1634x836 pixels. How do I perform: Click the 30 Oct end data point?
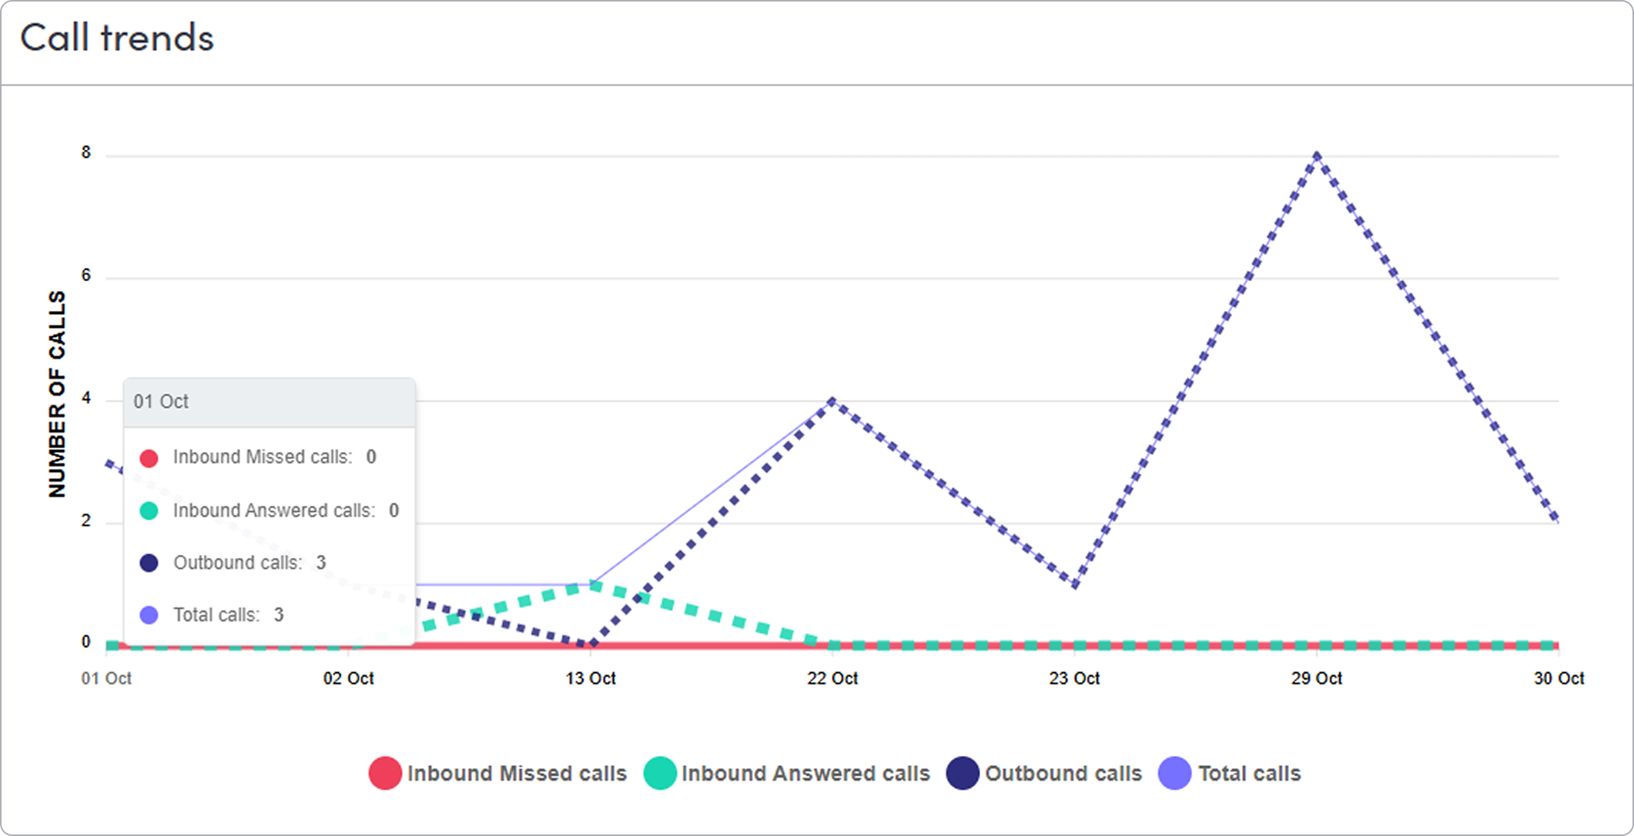1558,522
